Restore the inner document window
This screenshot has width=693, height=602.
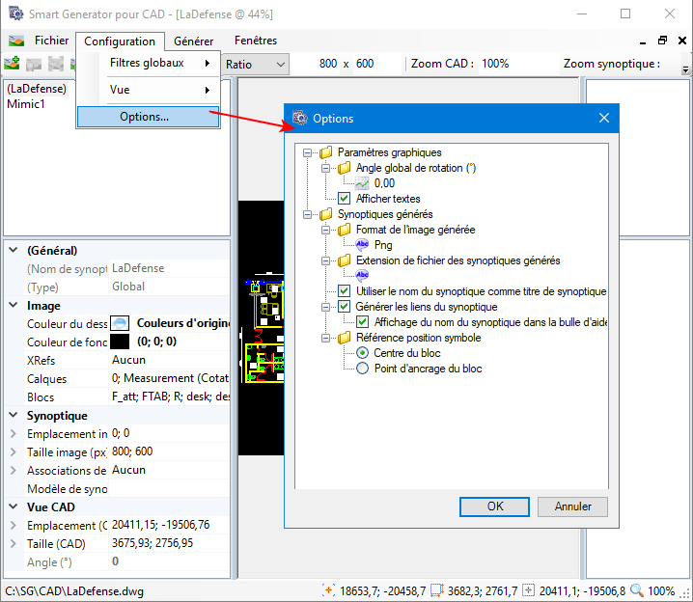[x=662, y=41]
